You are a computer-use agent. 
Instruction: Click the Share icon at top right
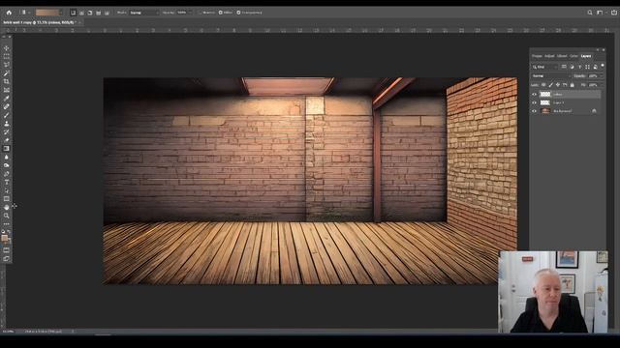pos(613,13)
